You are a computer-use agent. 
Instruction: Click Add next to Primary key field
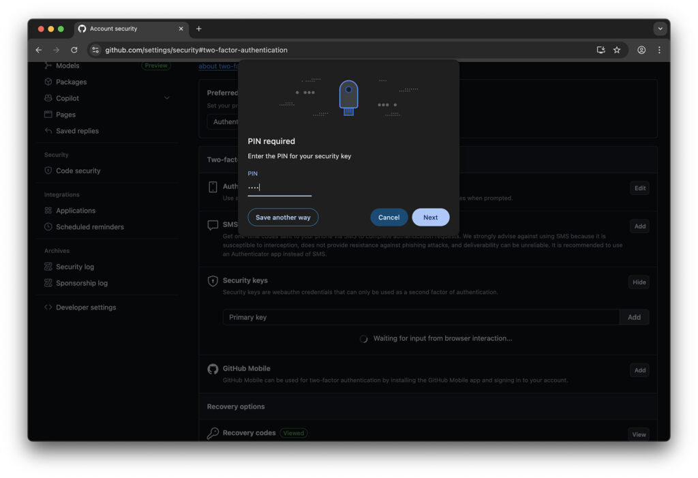coord(634,317)
